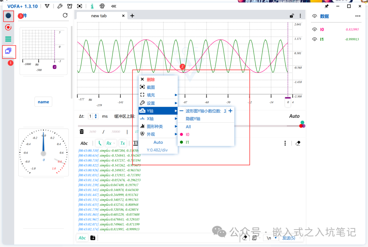Select I1 in the Y轴 submenu
This screenshot has width=368, height=247.
click(206, 142)
